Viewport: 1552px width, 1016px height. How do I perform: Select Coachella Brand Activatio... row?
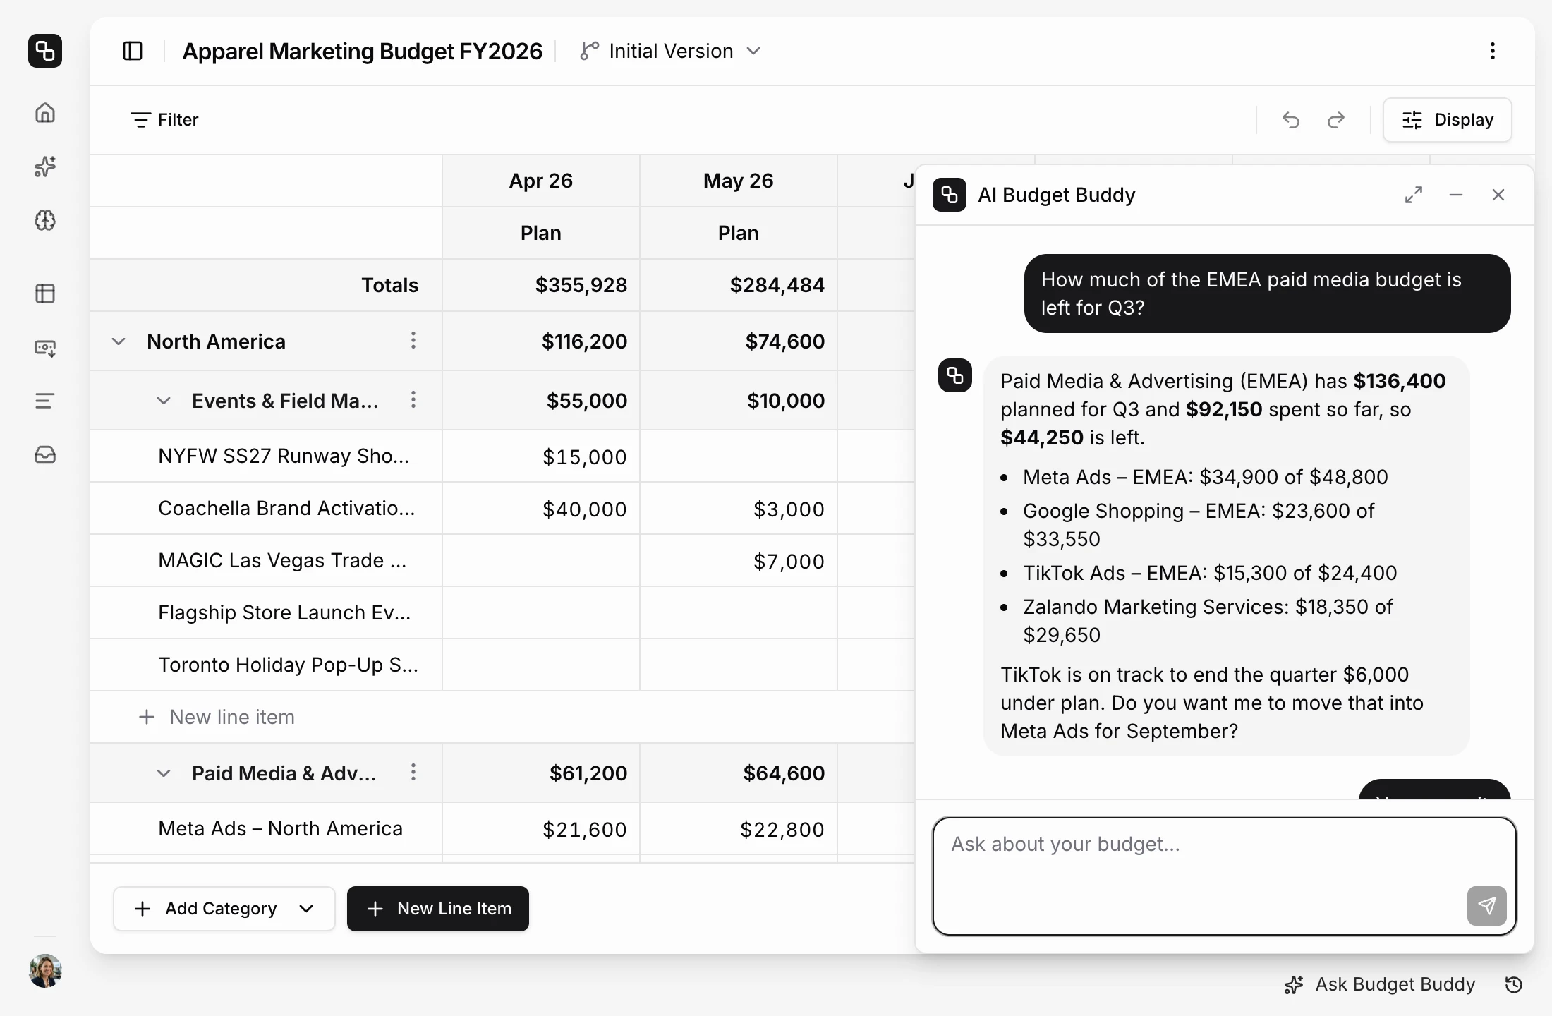click(286, 508)
